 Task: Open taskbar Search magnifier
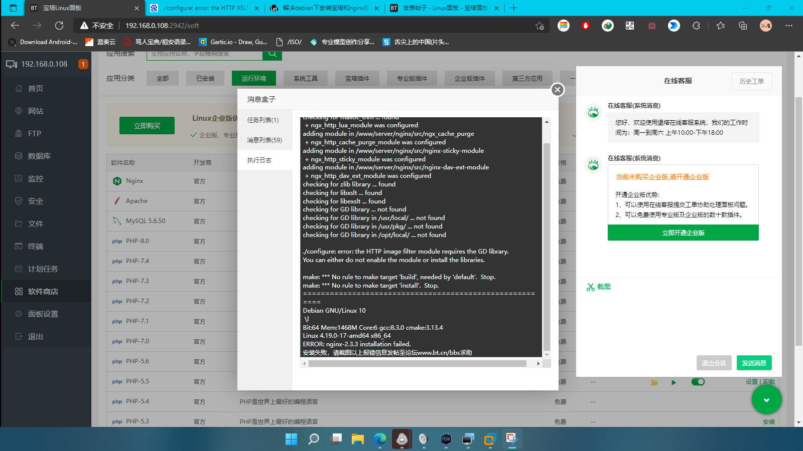314,439
